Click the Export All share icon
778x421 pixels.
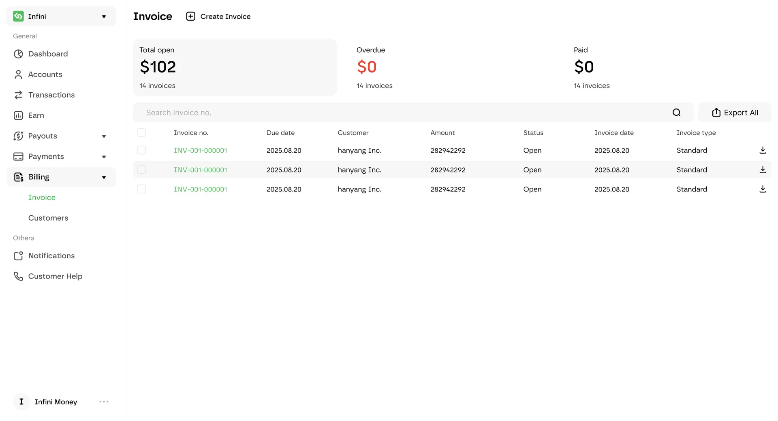(716, 113)
